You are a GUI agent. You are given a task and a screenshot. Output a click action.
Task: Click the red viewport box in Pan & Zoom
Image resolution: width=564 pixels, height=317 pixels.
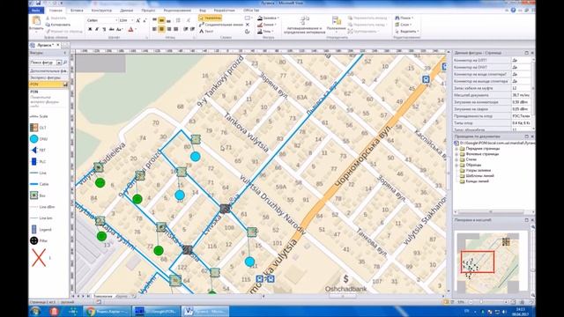click(x=478, y=262)
